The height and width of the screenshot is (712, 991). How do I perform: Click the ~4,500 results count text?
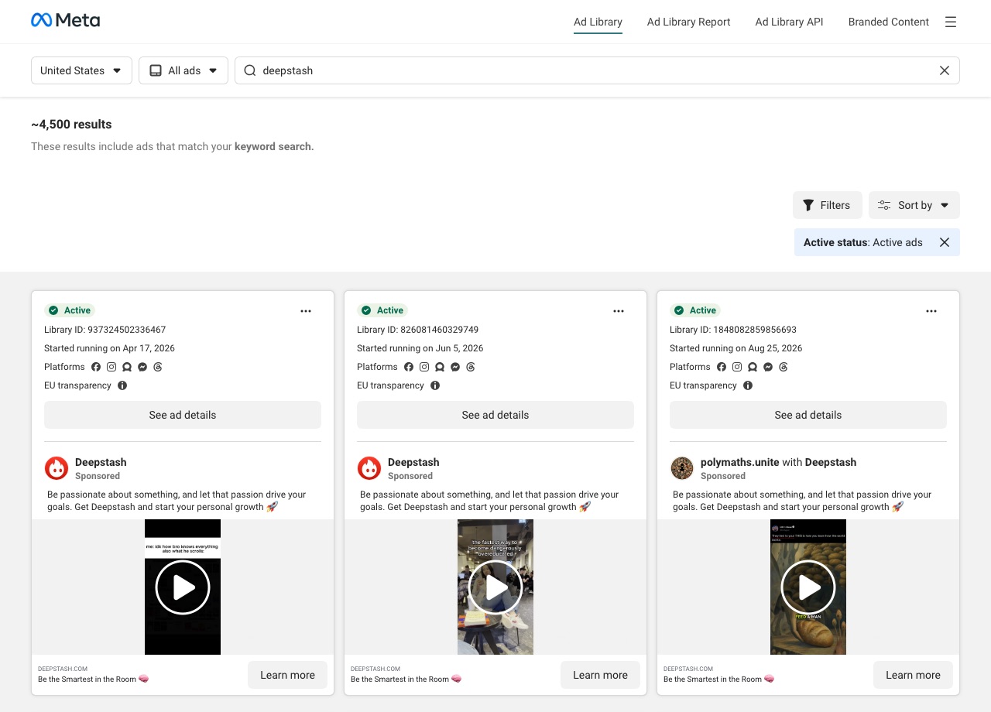(71, 124)
